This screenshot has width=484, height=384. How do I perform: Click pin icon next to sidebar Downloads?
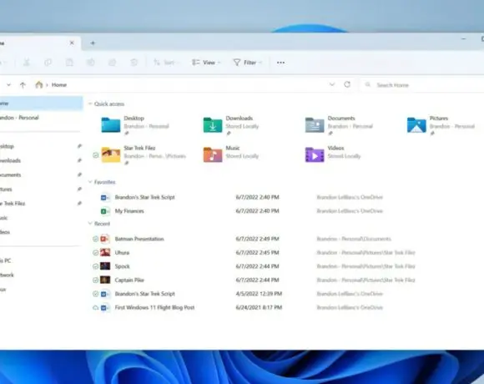tap(79, 160)
